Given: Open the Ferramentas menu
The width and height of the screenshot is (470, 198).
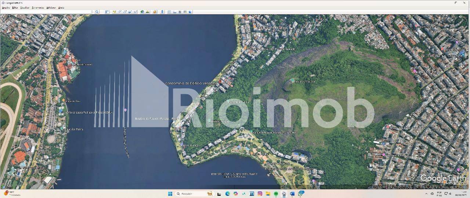Looking at the screenshot, I should pos(38,7).
